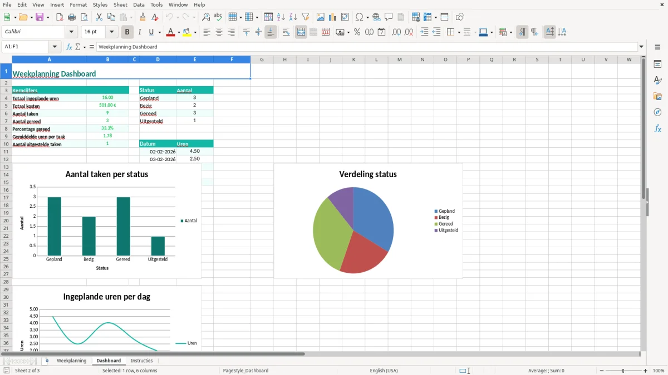The height and width of the screenshot is (375, 668).
Task: Open the sidebar Gallery
Action: pyautogui.click(x=657, y=96)
